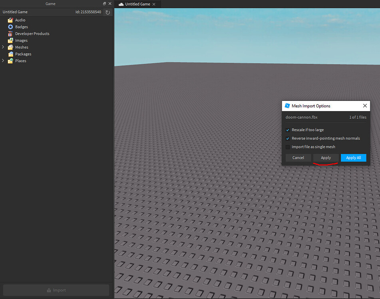Select the Images tree row
Image resolution: width=380 pixels, height=299 pixels.
(56, 40)
